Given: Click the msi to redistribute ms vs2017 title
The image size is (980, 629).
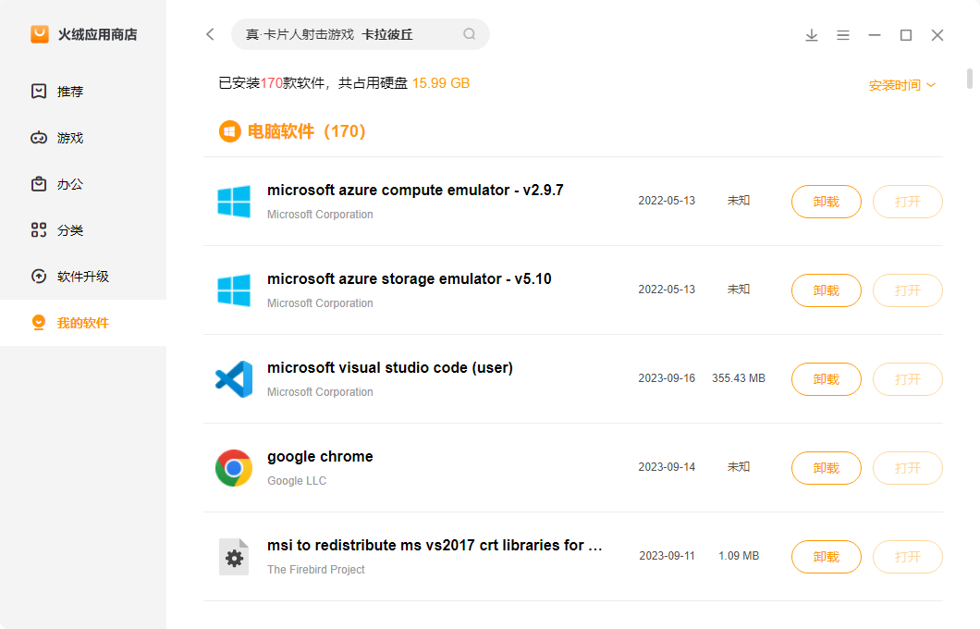Looking at the screenshot, I should pyautogui.click(x=435, y=545).
